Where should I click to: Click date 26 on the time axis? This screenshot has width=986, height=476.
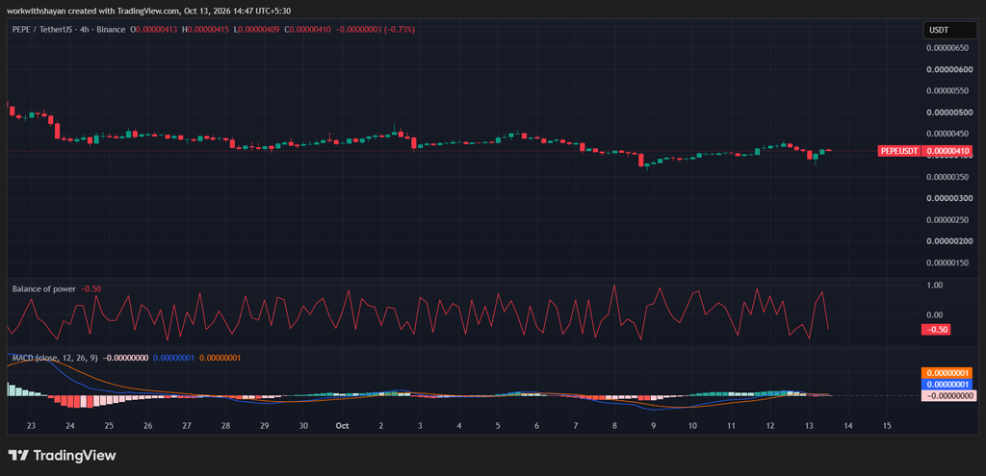pyautogui.click(x=147, y=426)
